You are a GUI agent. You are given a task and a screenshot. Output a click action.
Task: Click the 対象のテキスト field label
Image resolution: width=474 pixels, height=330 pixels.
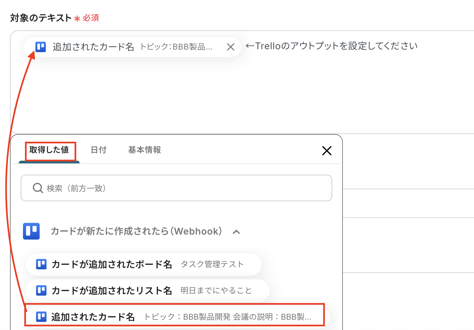(x=41, y=18)
